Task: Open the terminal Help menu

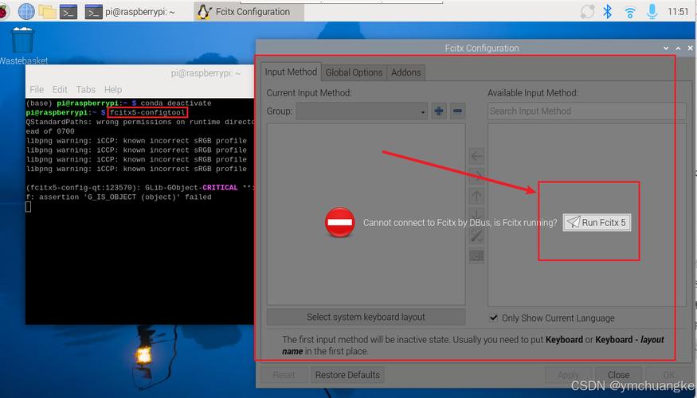Action: tap(113, 90)
